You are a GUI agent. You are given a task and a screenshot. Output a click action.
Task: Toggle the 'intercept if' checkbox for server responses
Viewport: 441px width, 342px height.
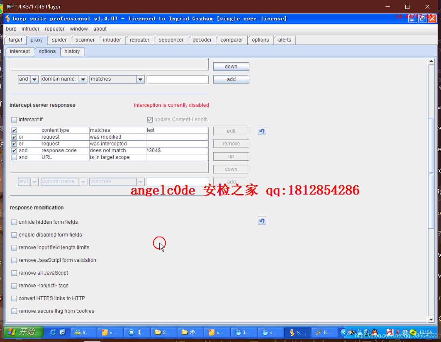coord(14,120)
